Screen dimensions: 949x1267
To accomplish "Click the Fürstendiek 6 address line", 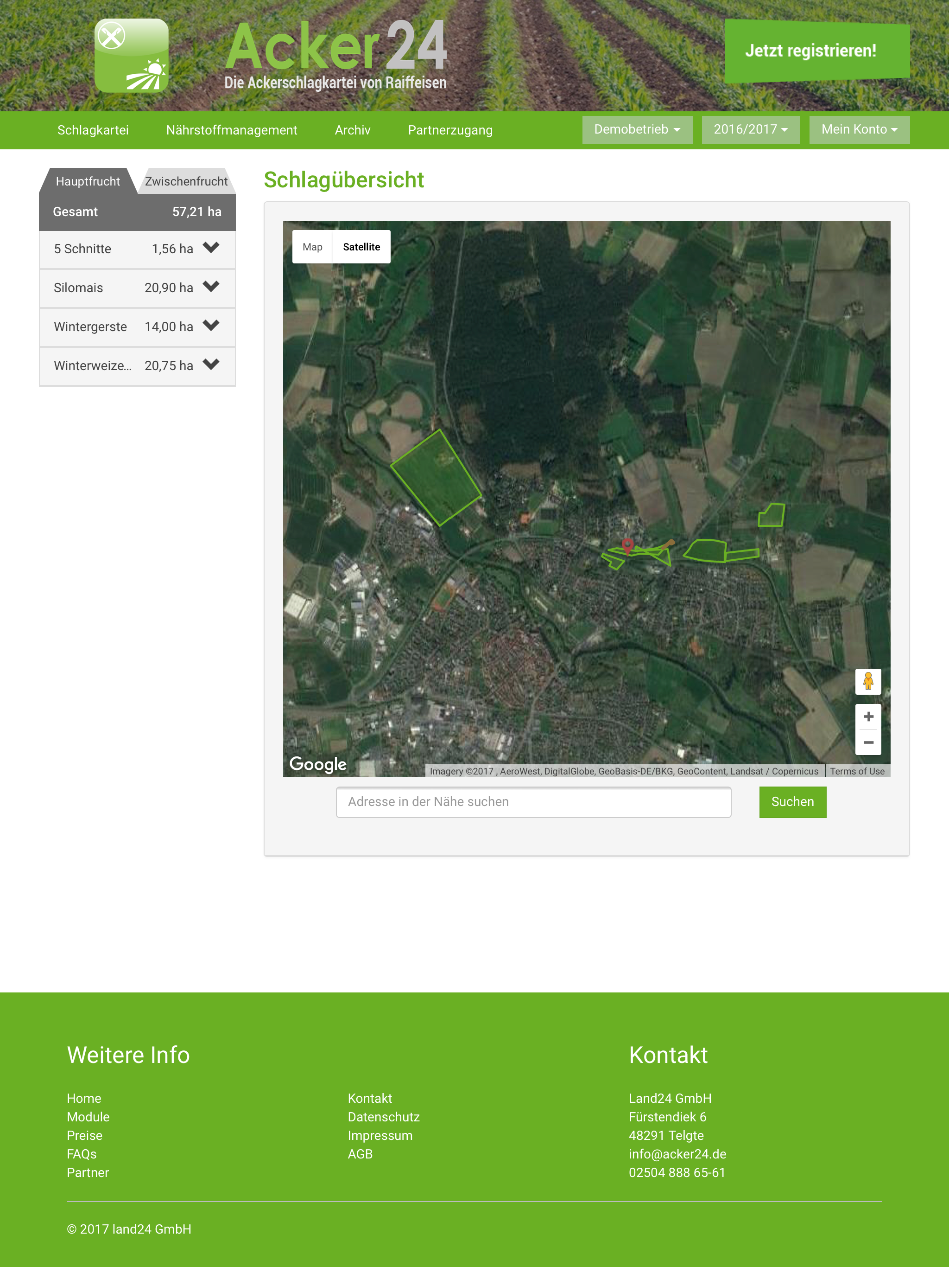I will point(668,1117).
